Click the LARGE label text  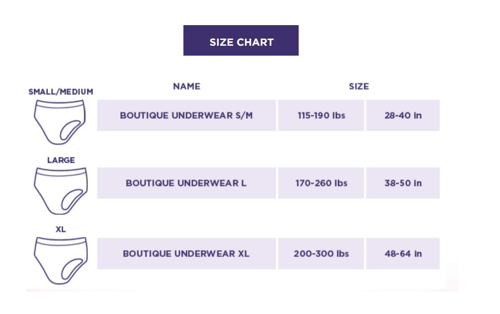(x=61, y=160)
